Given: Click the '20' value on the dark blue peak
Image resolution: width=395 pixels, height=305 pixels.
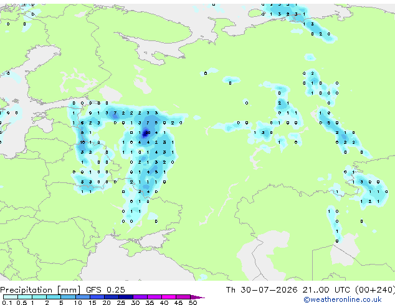Looking at the screenshot, I should pyautogui.click(x=148, y=133).
